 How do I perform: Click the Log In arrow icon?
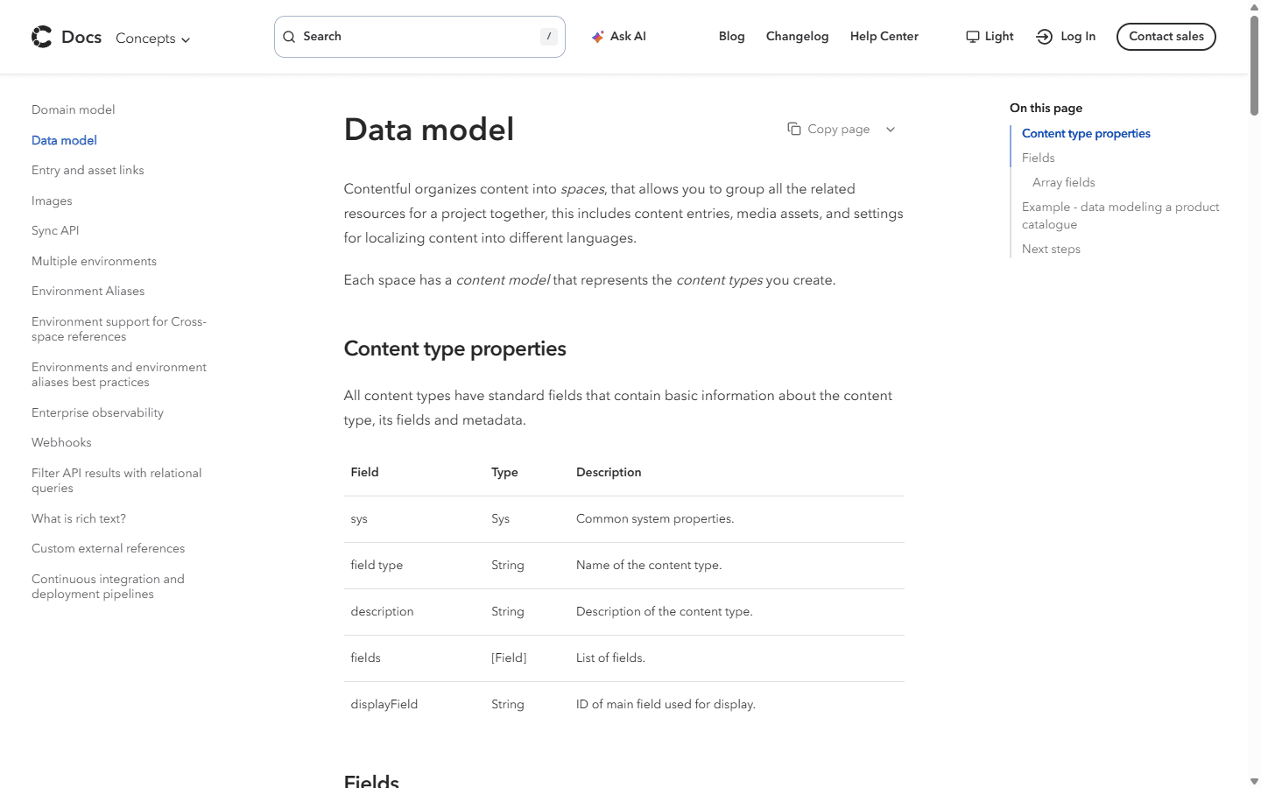pyautogui.click(x=1044, y=37)
